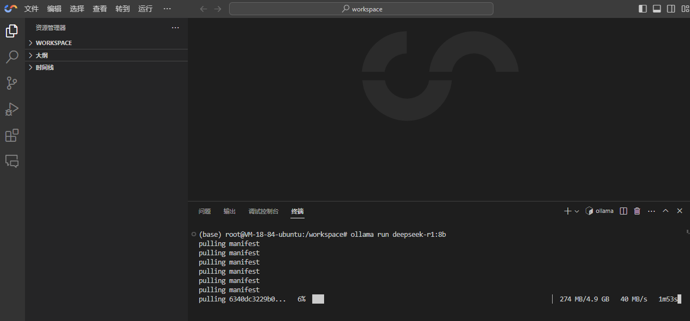This screenshot has height=321, width=690.
Task: Split the terminal pane
Action: [624, 211]
